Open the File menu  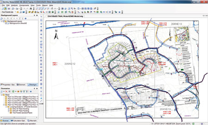pos(3,5)
